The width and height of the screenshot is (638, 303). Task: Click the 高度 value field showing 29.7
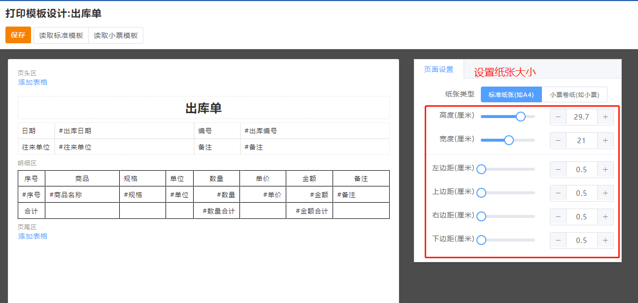(x=581, y=117)
